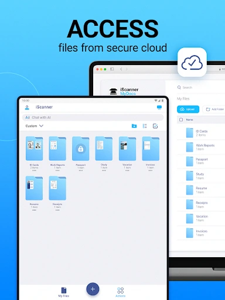Sort by the Name column header

(189, 120)
